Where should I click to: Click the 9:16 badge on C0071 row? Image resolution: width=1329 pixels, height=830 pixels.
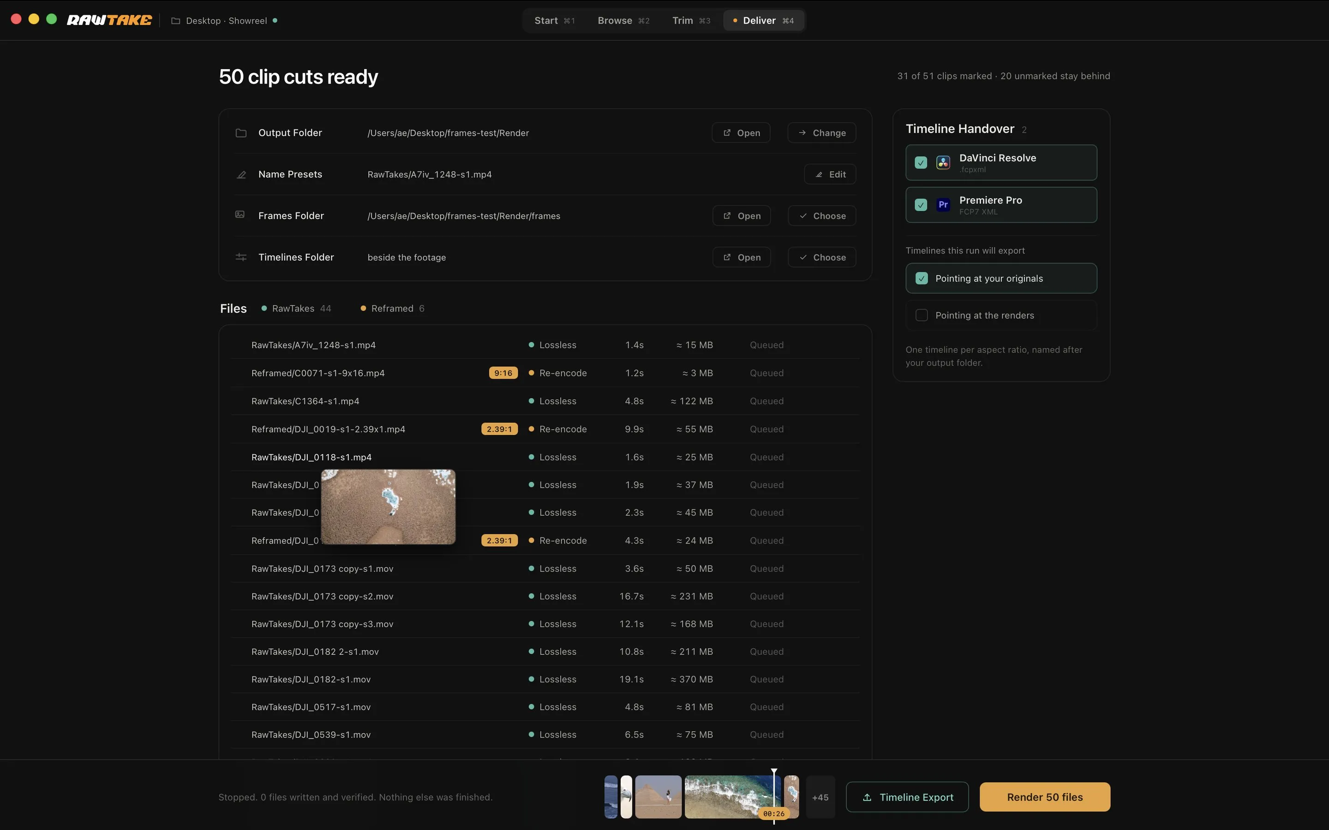[503, 373]
